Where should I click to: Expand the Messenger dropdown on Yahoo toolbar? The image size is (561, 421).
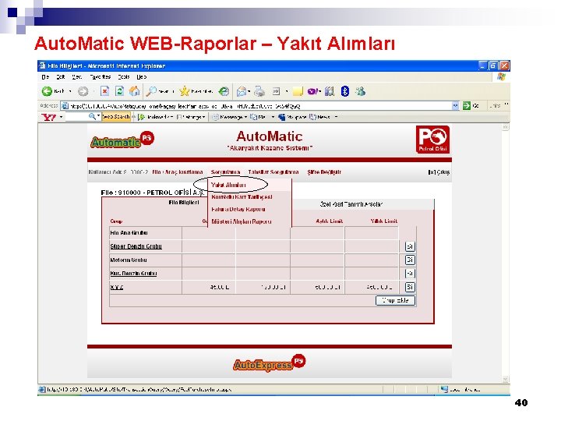tap(245, 117)
